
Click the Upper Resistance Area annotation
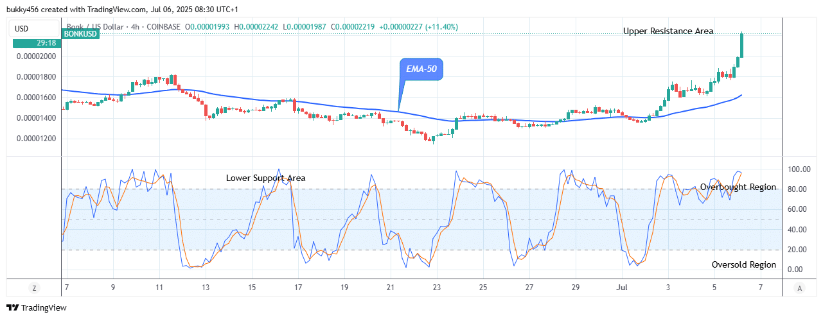click(x=668, y=31)
